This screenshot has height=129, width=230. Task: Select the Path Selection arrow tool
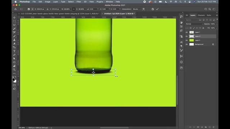(14, 58)
